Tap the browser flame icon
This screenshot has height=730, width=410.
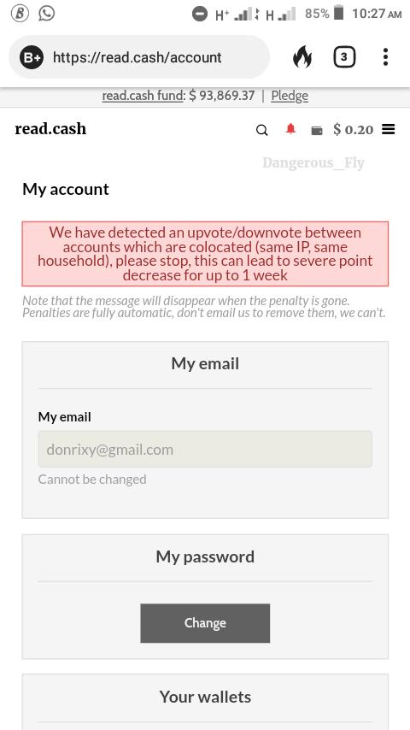point(302,57)
